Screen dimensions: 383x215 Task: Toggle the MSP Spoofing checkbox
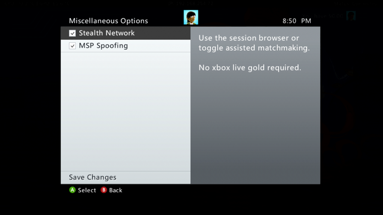click(x=72, y=46)
